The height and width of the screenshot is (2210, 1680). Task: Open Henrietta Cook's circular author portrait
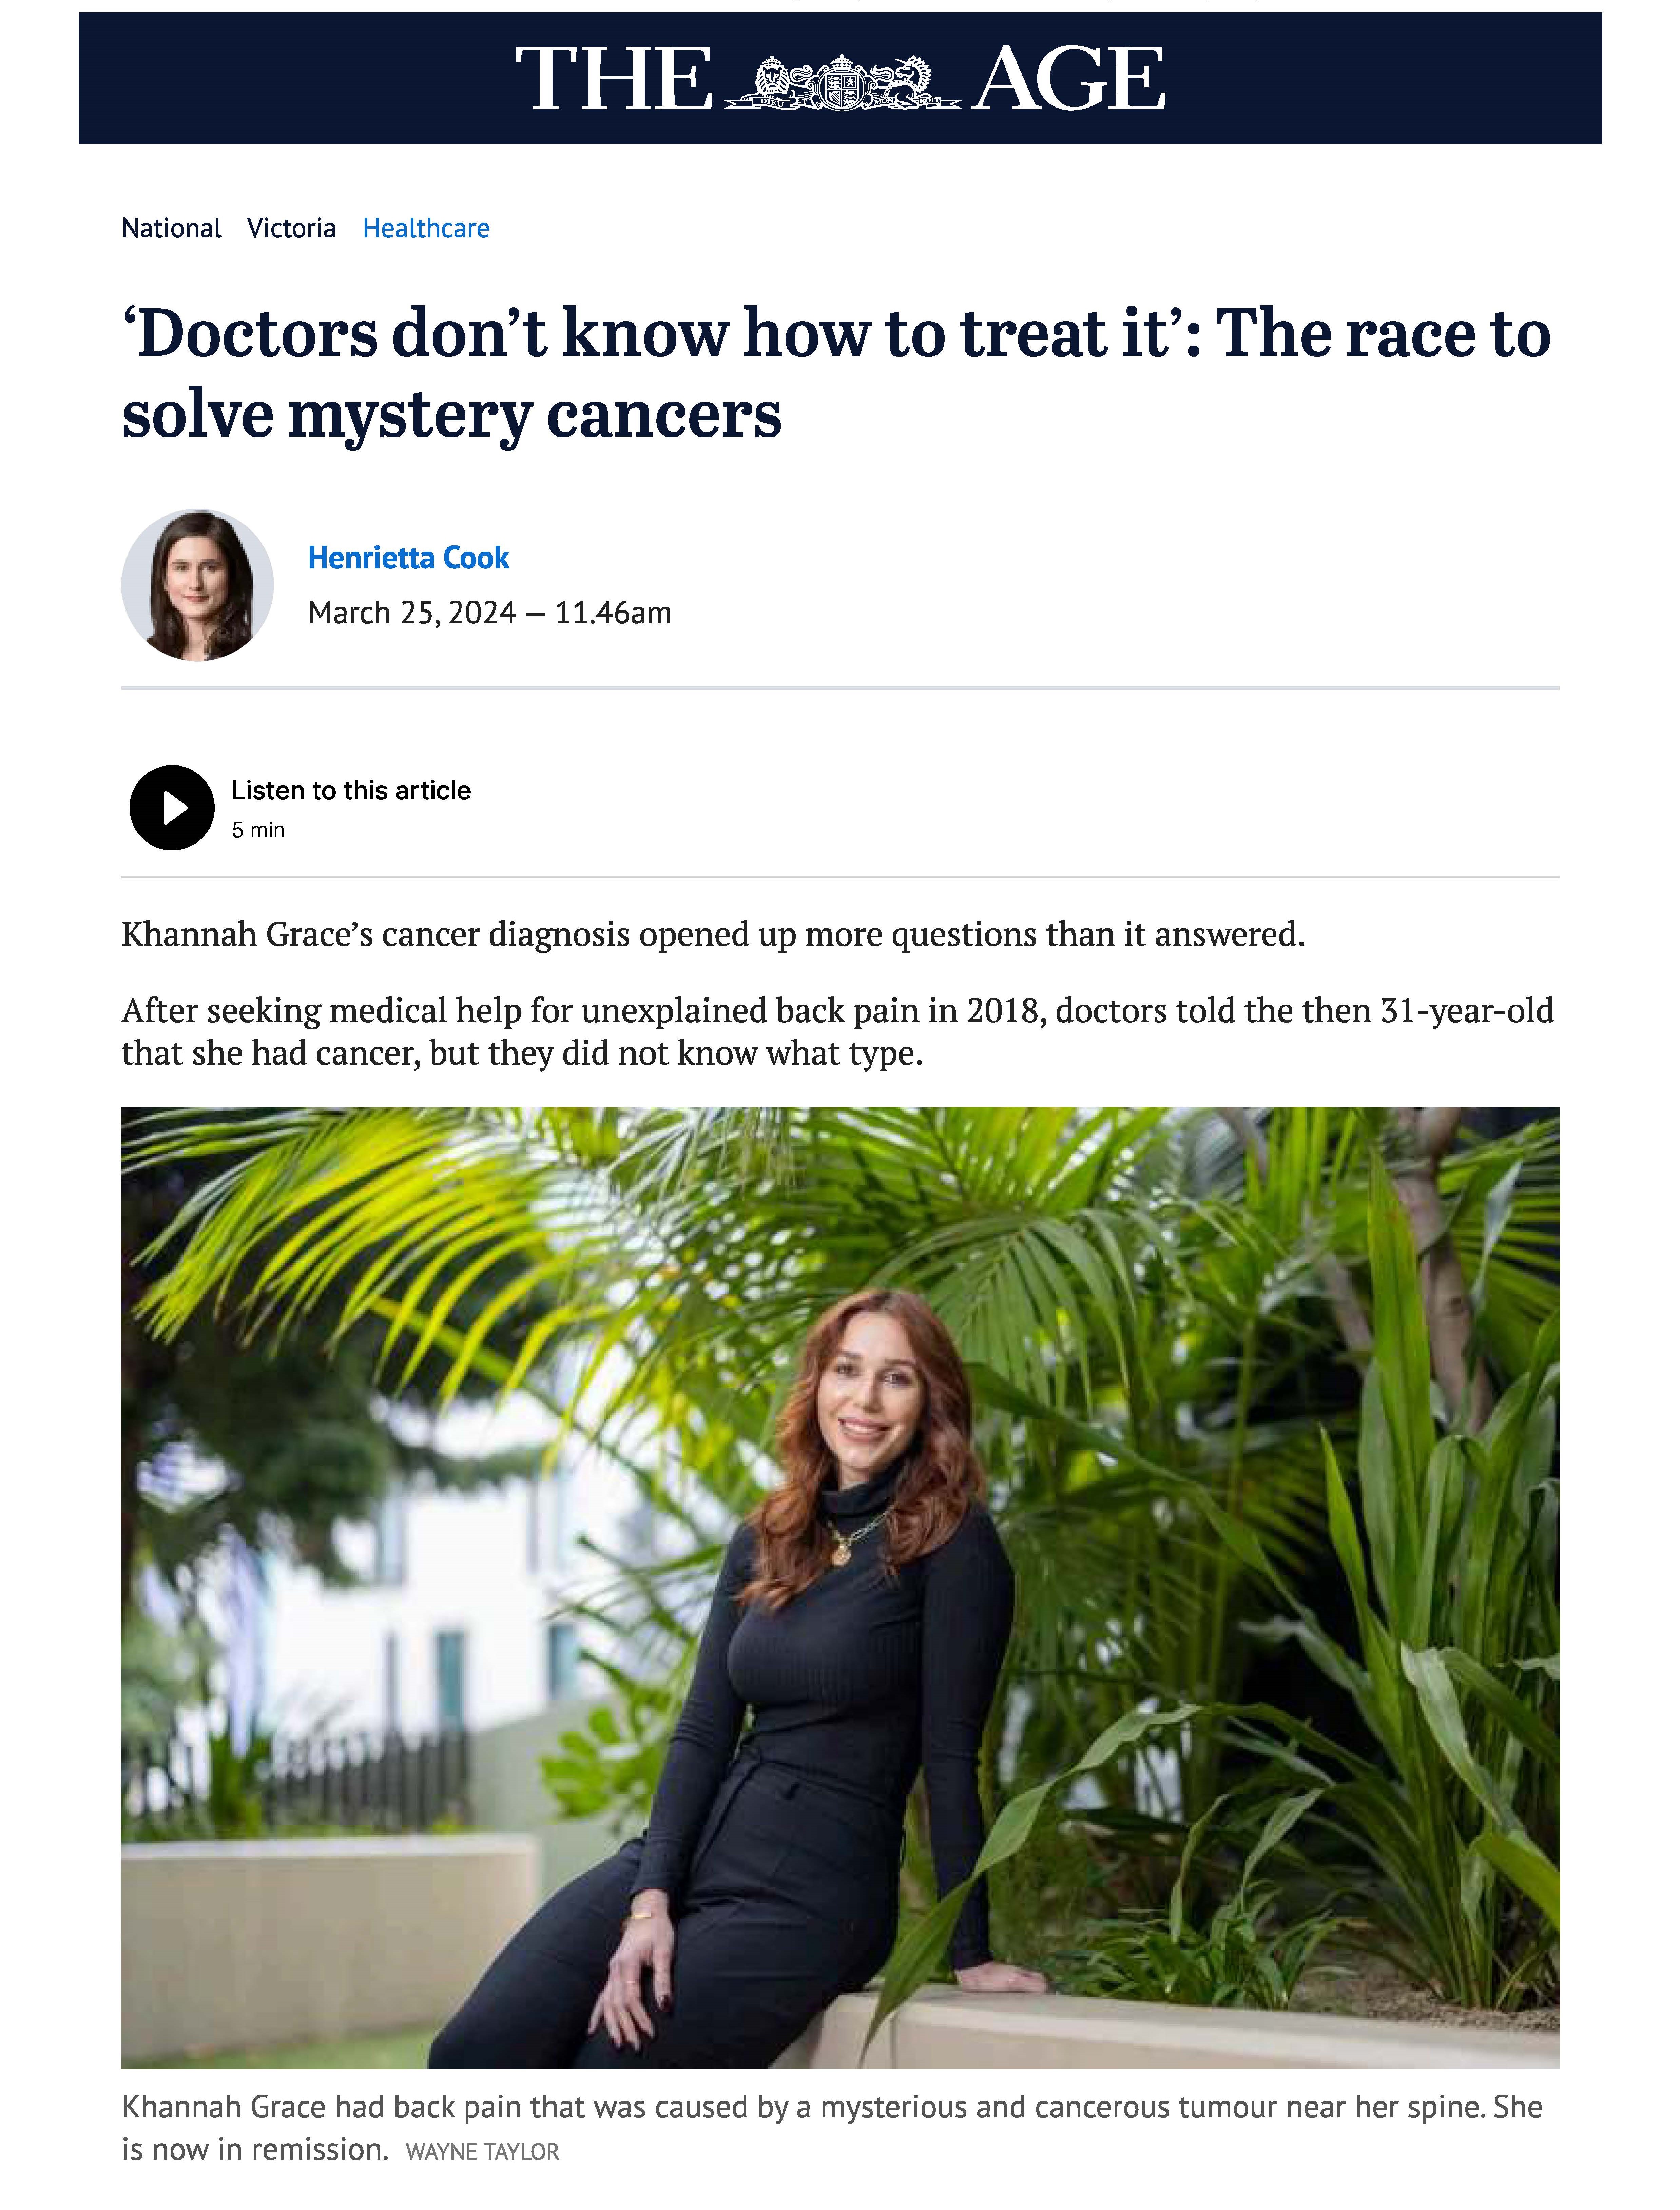click(x=197, y=585)
